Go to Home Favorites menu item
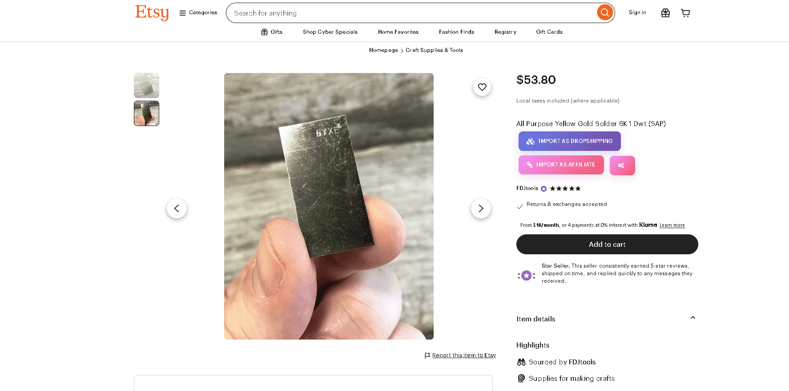 click(x=398, y=32)
